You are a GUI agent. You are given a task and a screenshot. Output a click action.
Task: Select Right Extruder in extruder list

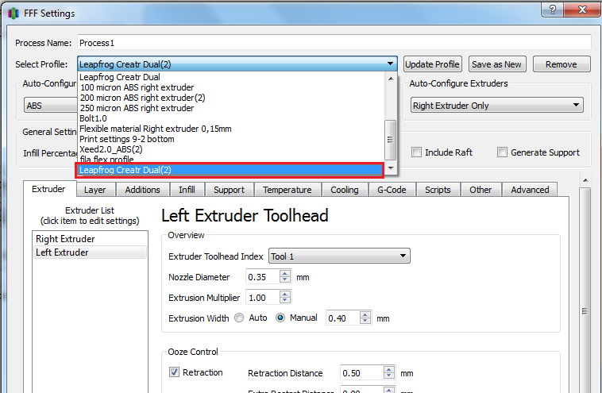coord(91,239)
